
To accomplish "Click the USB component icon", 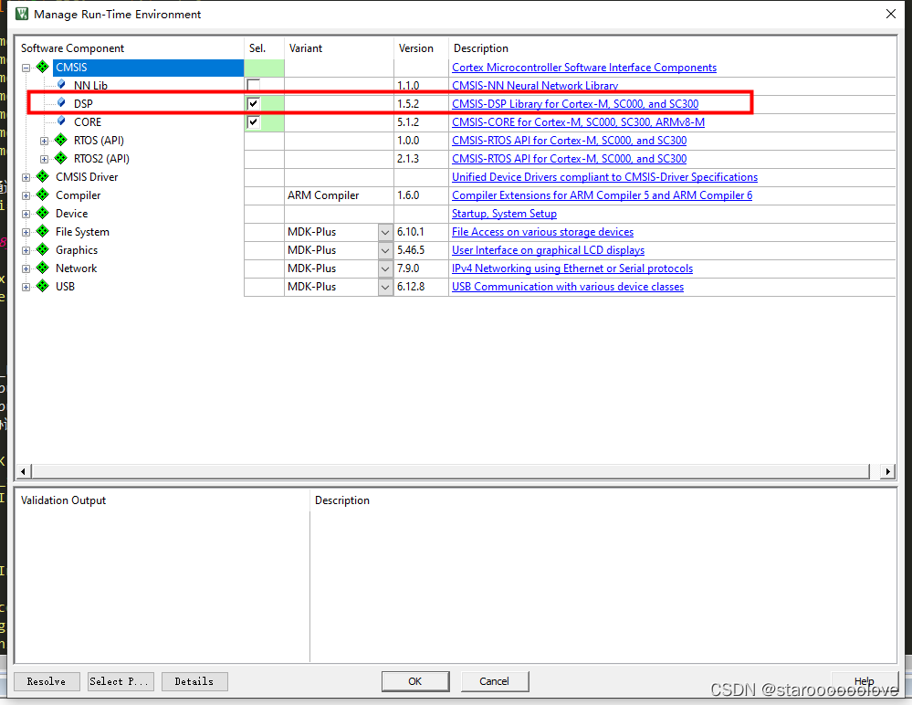I will [41, 286].
